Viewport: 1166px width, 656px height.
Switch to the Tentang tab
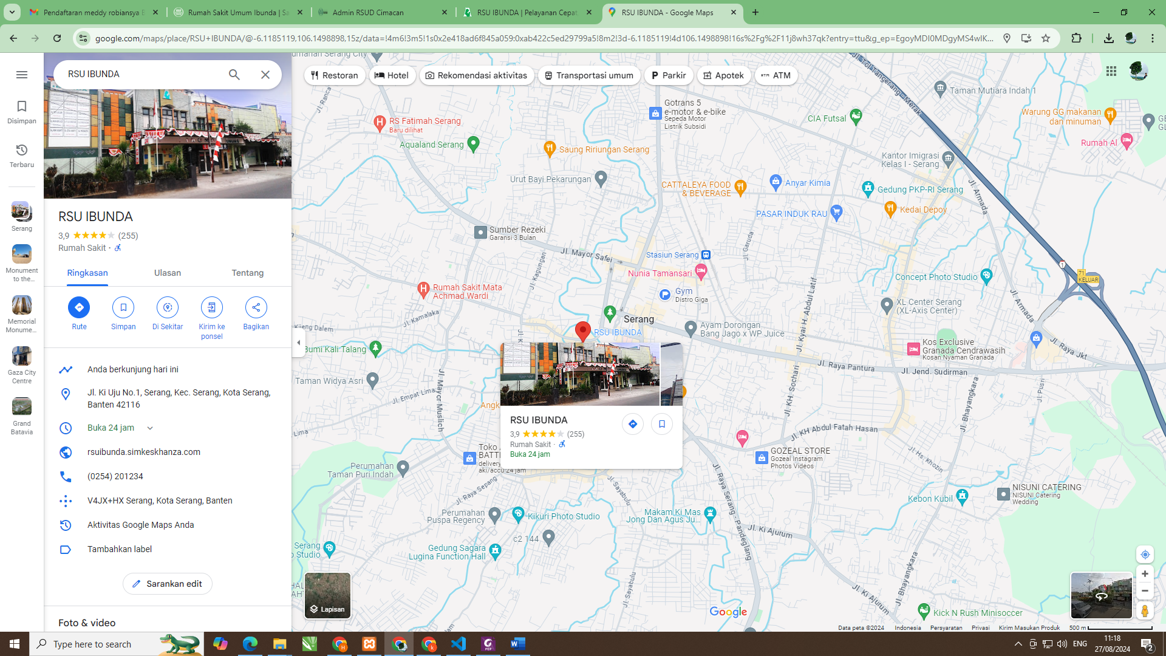coord(248,273)
